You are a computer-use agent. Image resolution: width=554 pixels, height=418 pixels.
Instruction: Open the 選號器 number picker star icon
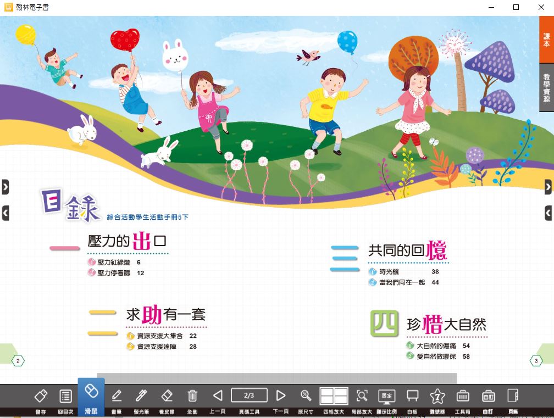point(437,396)
